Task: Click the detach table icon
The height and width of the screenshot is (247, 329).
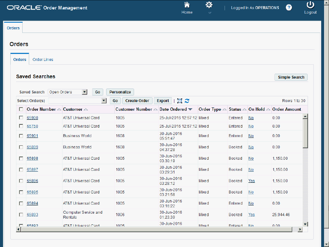Action: 180,101
